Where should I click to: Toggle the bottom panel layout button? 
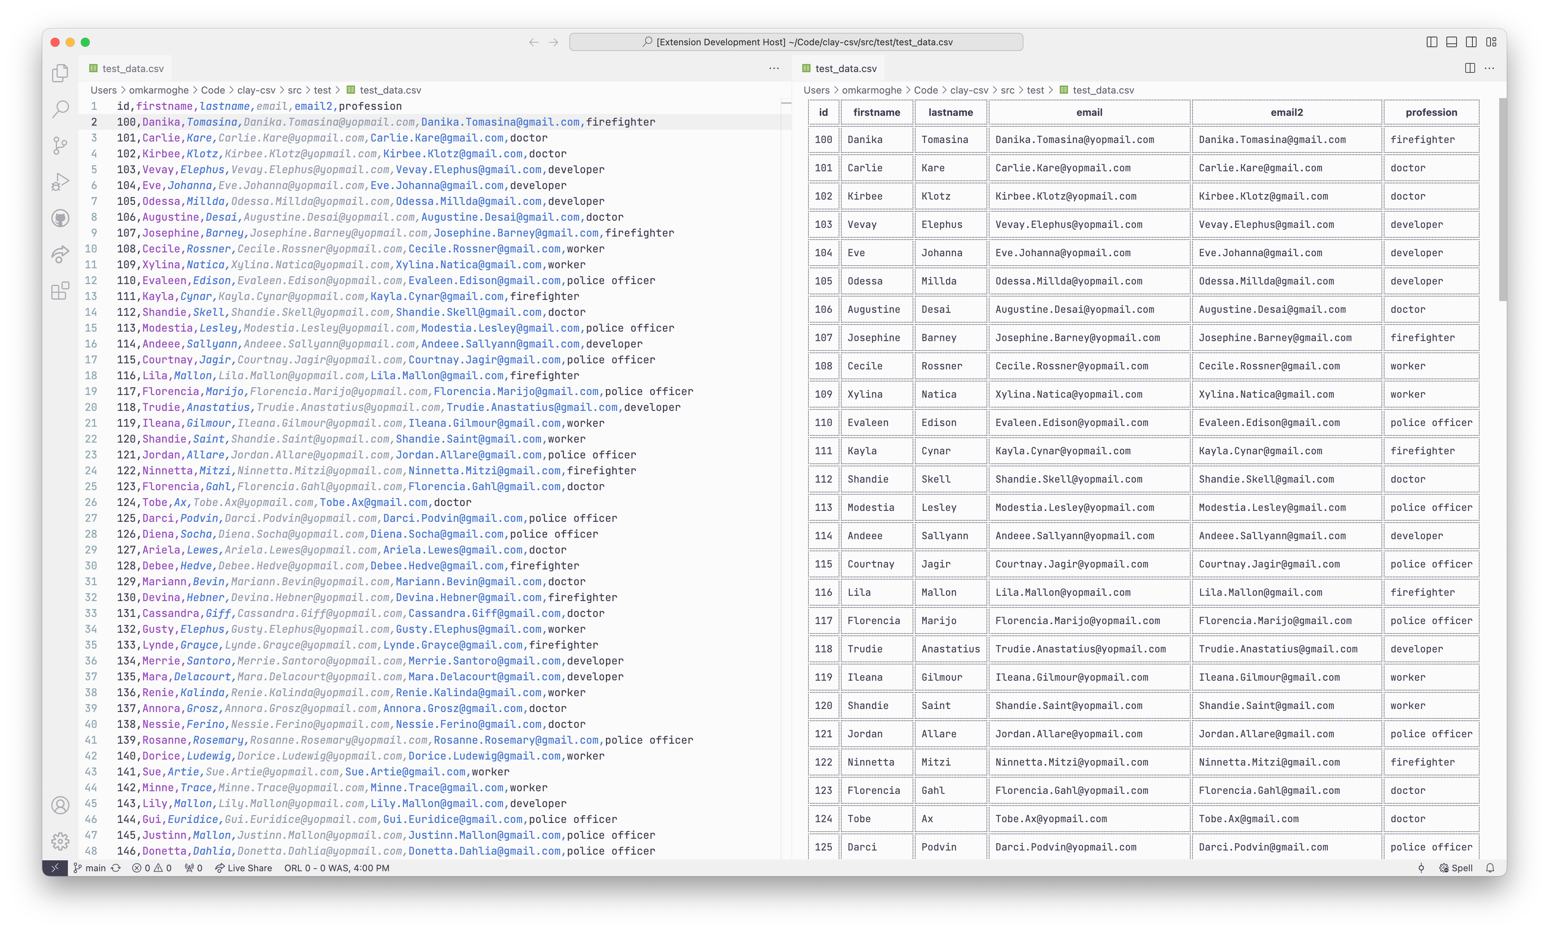(1452, 42)
